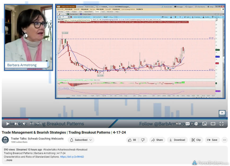Open the Analyze tab in thinkorswim
This screenshot has width=230, height=166.
tap(74, 12)
